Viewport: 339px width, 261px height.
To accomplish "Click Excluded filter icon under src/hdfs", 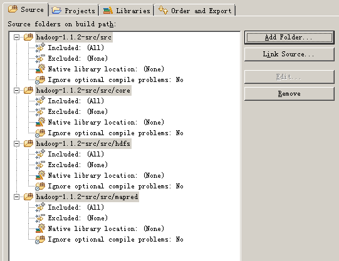I will (40, 165).
